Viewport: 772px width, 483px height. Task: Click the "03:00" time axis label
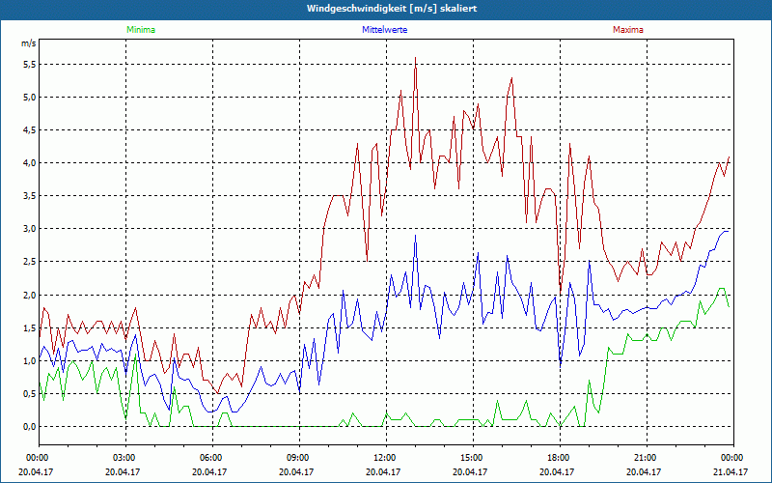125,458
